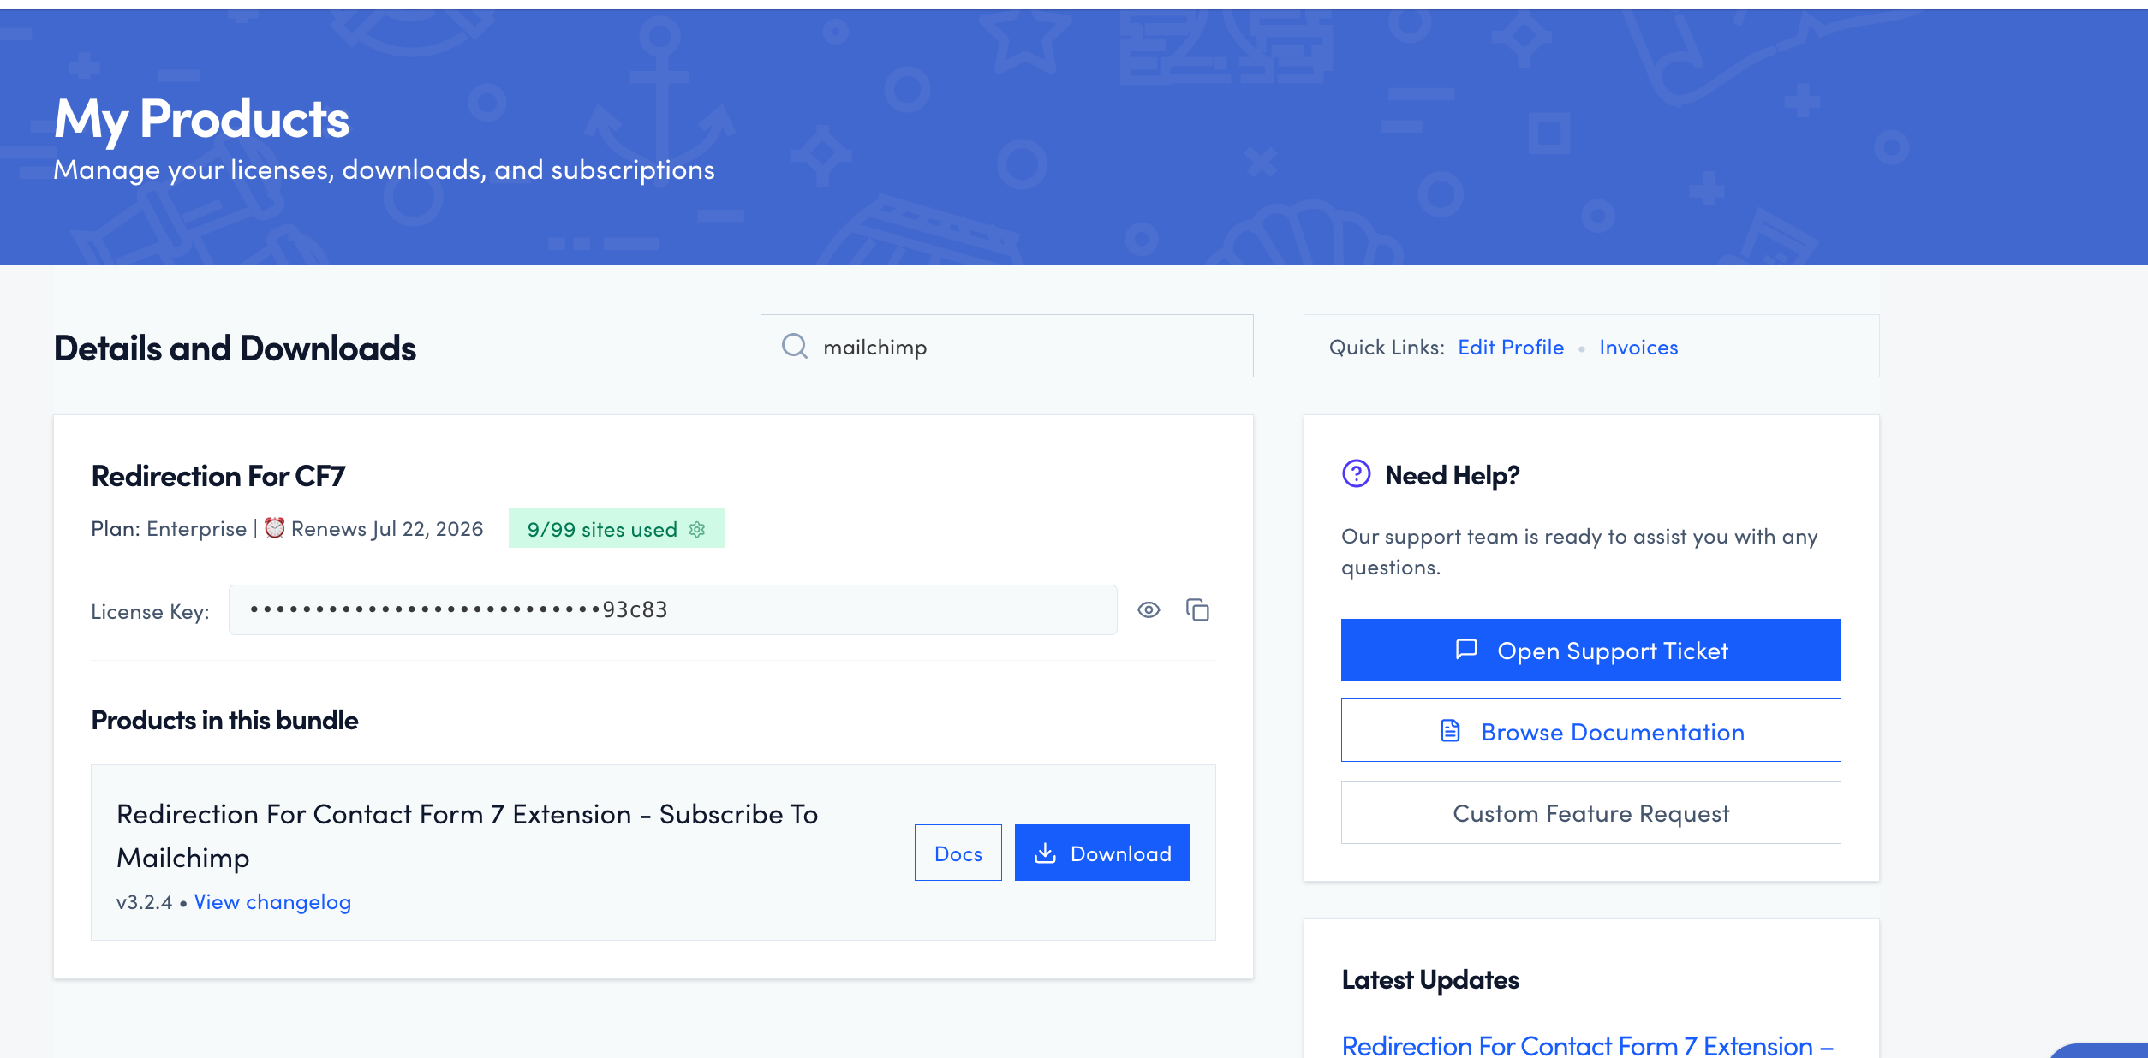Go to Invoices quick link
Image resolution: width=2148 pixels, height=1058 pixels.
click(x=1638, y=347)
